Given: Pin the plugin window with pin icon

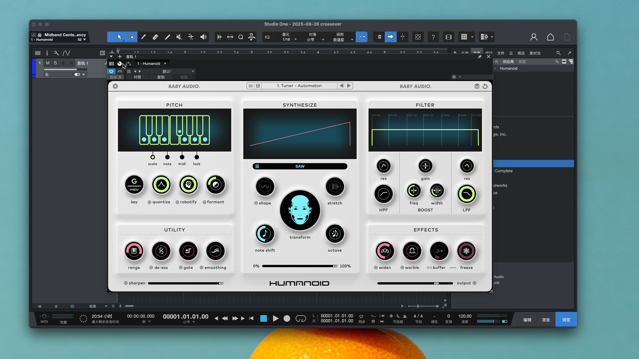Looking at the screenshot, I should point(480,57).
